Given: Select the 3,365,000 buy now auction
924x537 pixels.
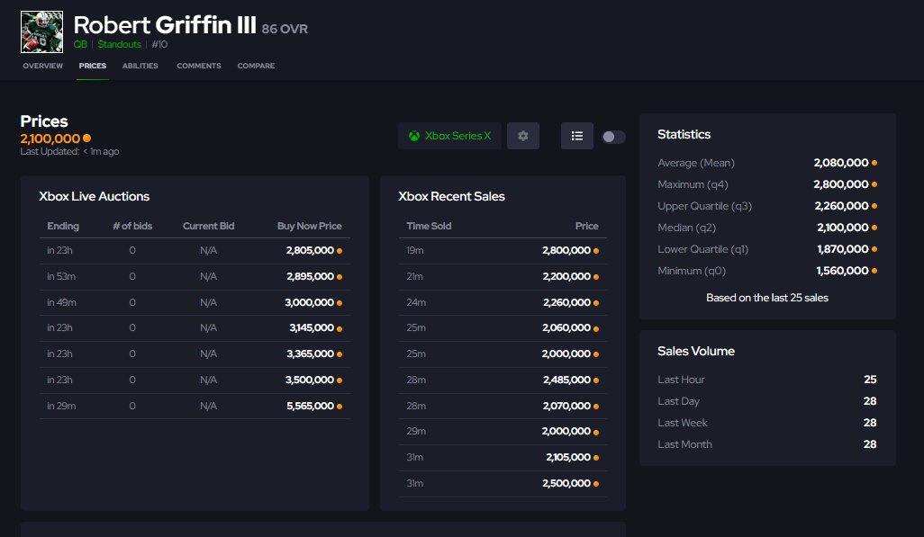Looking at the screenshot, I should [195, 354].
